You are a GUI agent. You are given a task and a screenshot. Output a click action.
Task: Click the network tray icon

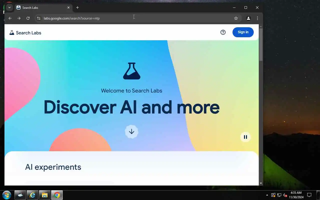pyautogui.click(x=279, y=195)
